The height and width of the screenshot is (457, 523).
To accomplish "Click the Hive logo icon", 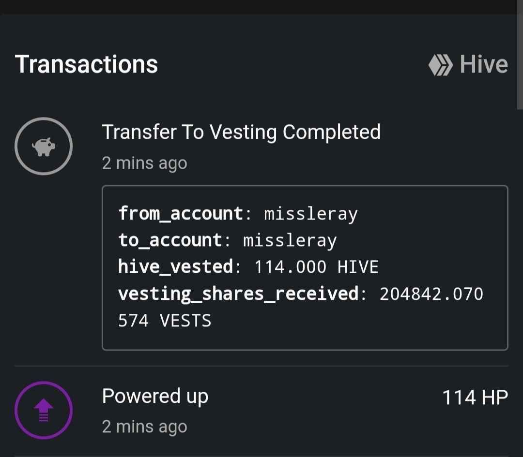I will tap(441, 65).
